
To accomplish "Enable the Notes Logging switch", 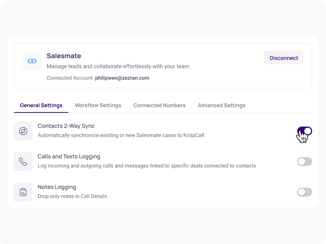I will (305, 192).
